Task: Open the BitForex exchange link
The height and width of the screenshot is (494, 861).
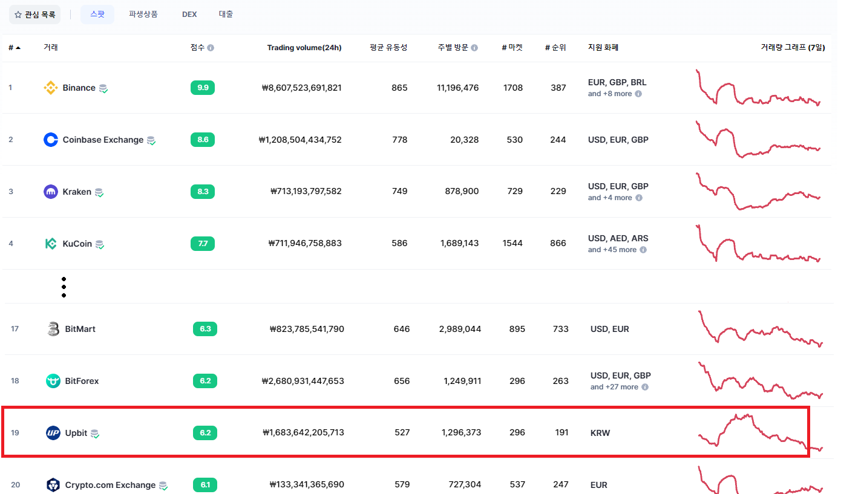Action: tap(82, 382)
